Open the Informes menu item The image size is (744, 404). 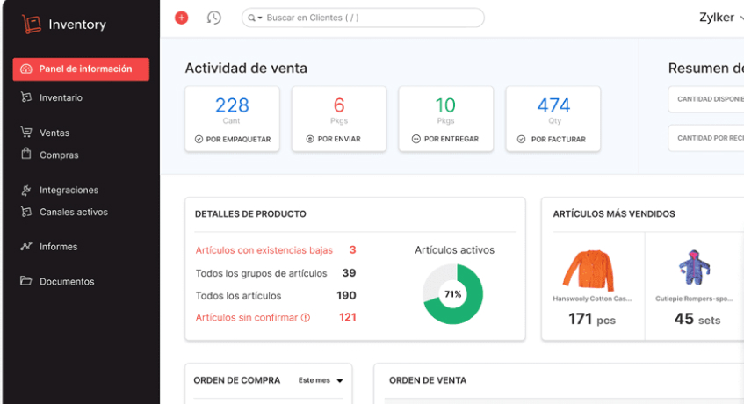pyautogui.click(x=58, y=247)
